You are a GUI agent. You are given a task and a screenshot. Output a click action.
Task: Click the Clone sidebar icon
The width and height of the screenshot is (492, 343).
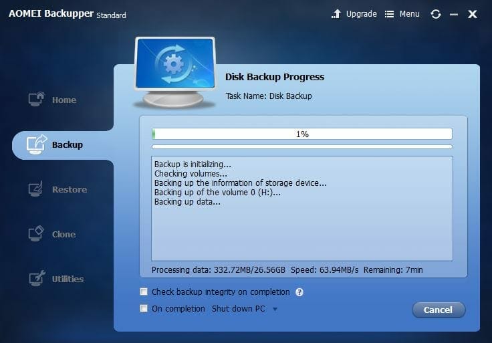click(x=36, y=234)
